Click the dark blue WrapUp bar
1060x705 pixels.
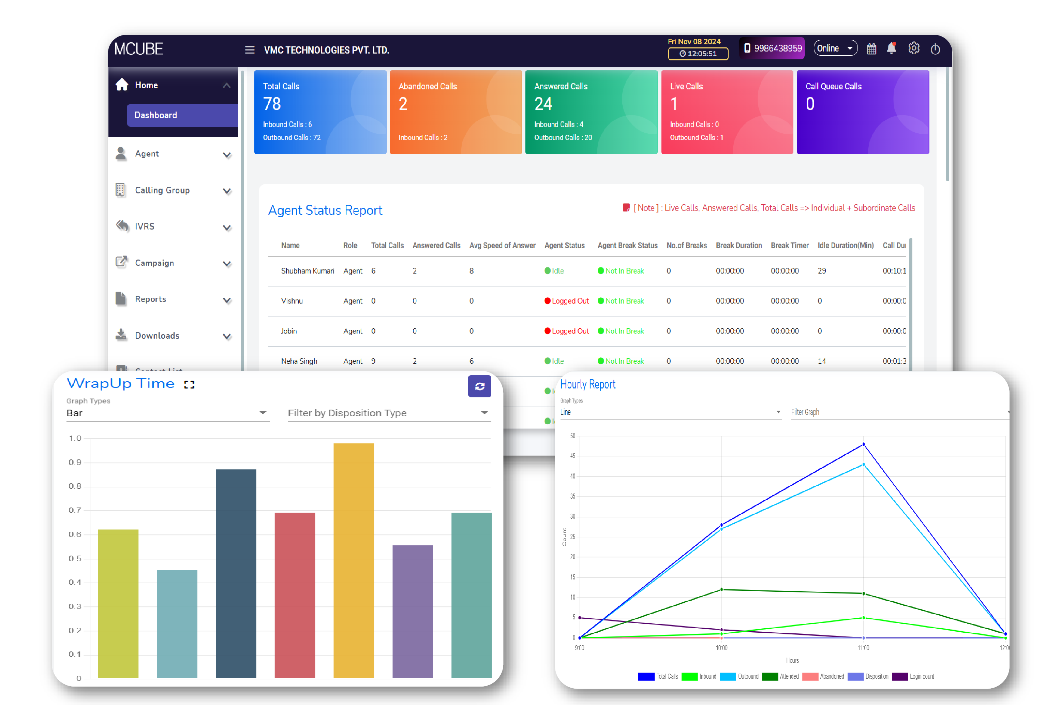coord(236,573)
